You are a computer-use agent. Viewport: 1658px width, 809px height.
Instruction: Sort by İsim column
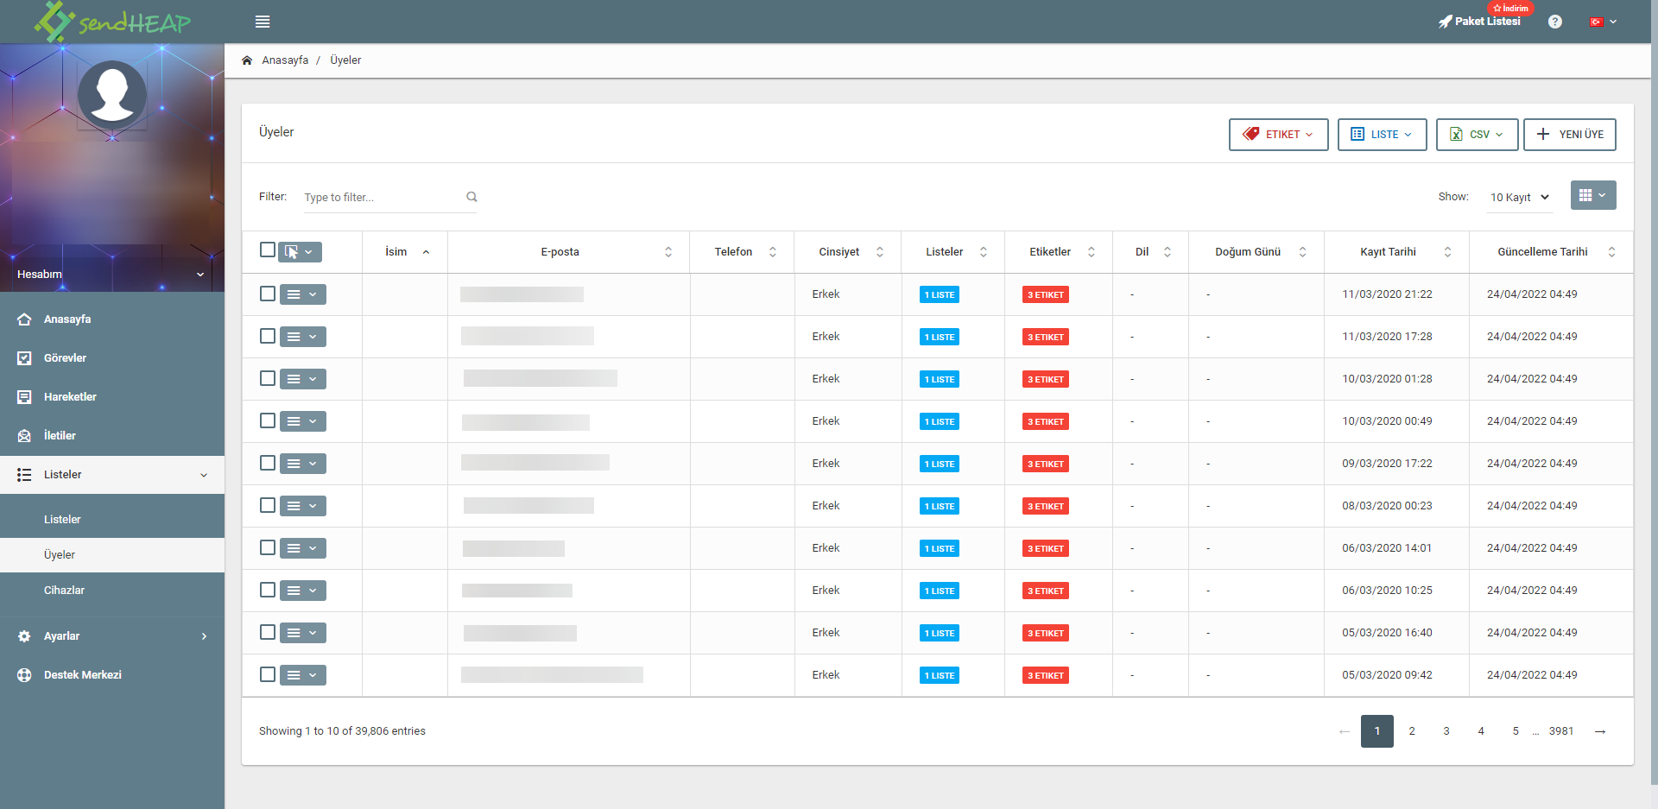pos(406,252)
